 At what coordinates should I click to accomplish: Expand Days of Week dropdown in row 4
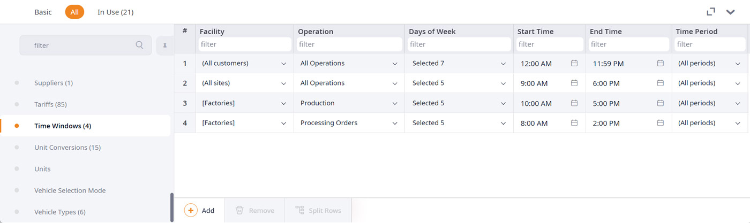click(459, 123)
